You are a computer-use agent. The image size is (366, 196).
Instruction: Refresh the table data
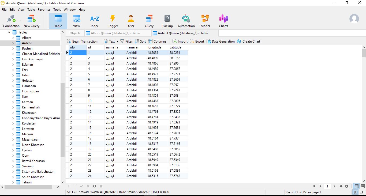(95, 186)
